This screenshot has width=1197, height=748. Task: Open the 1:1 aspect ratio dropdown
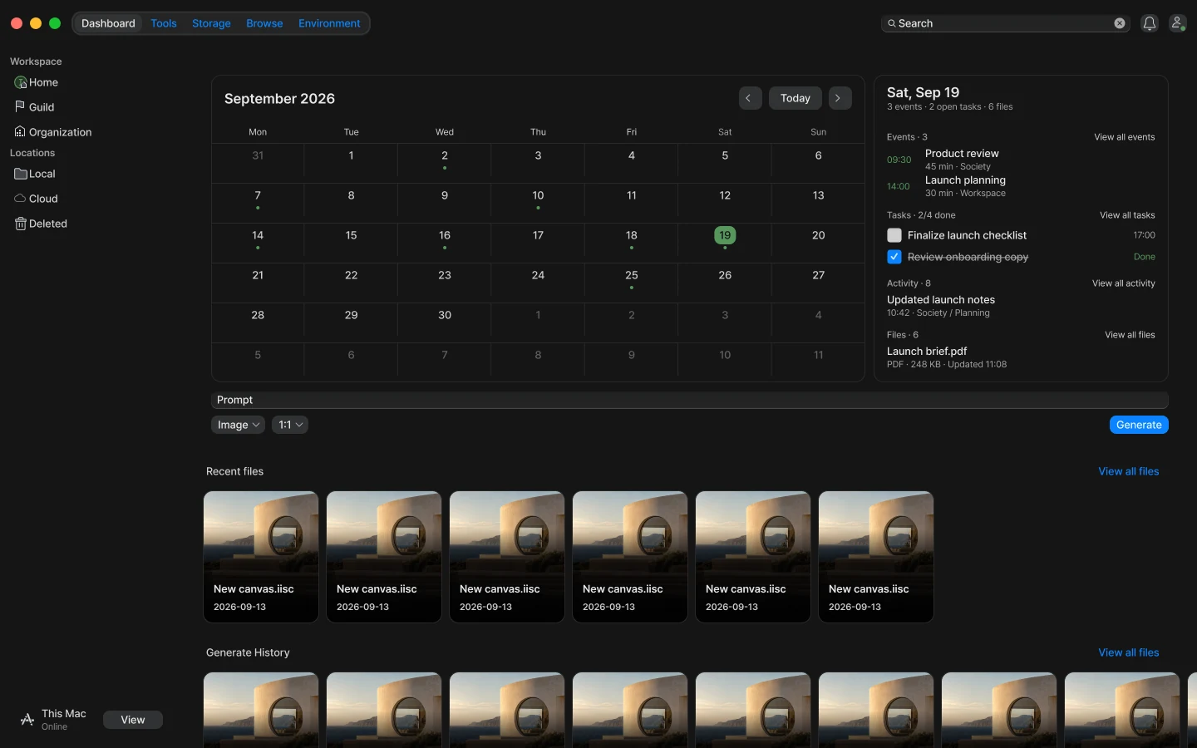[x=290, y=425]
